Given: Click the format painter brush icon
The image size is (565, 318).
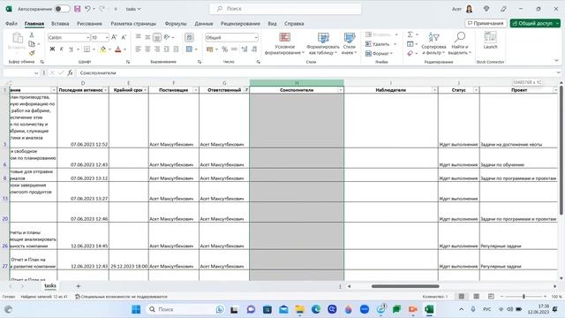Looking at the screenshot, I should click(x=32, y=53).
